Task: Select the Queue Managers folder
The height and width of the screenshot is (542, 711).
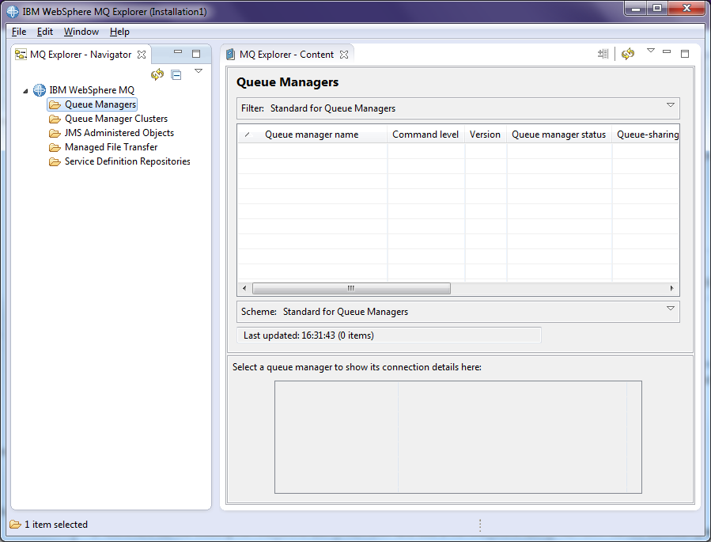Action: coord(92,104)
